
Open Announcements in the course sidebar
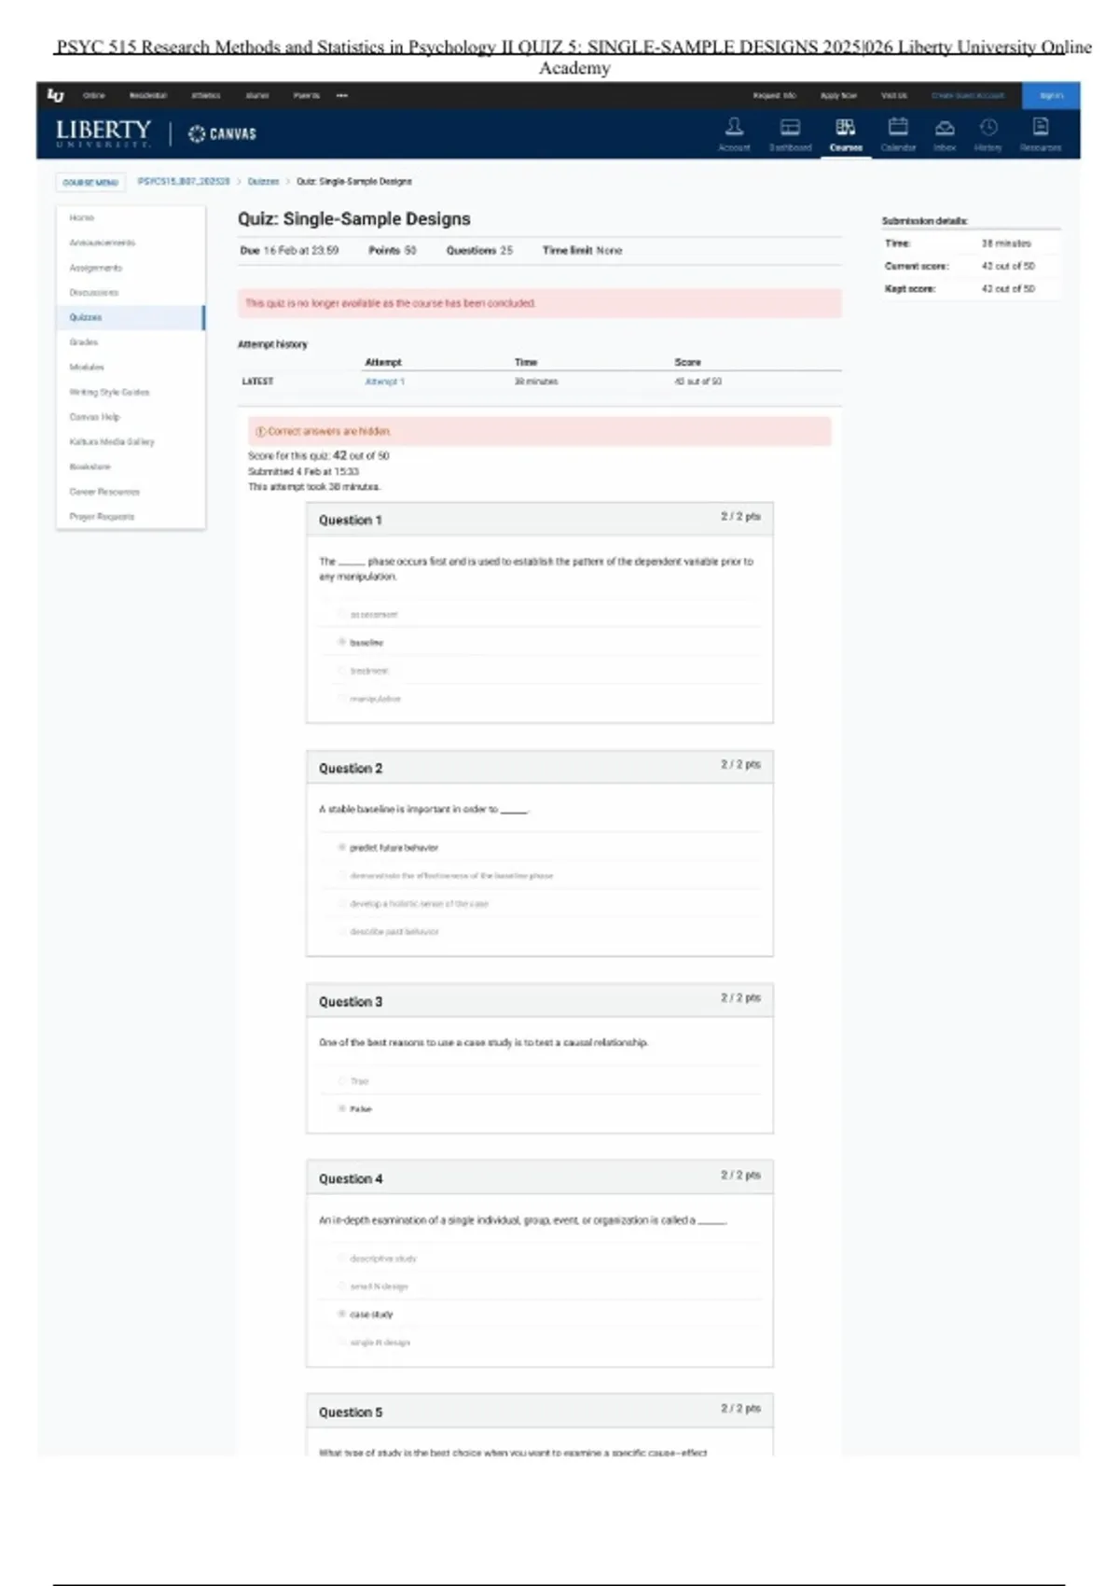[103, 243]
